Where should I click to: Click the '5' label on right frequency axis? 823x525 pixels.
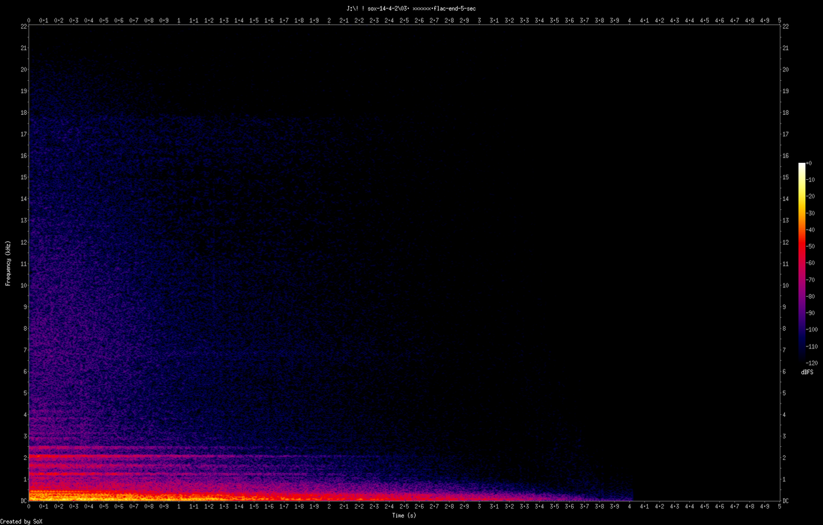tap(784, 392)
